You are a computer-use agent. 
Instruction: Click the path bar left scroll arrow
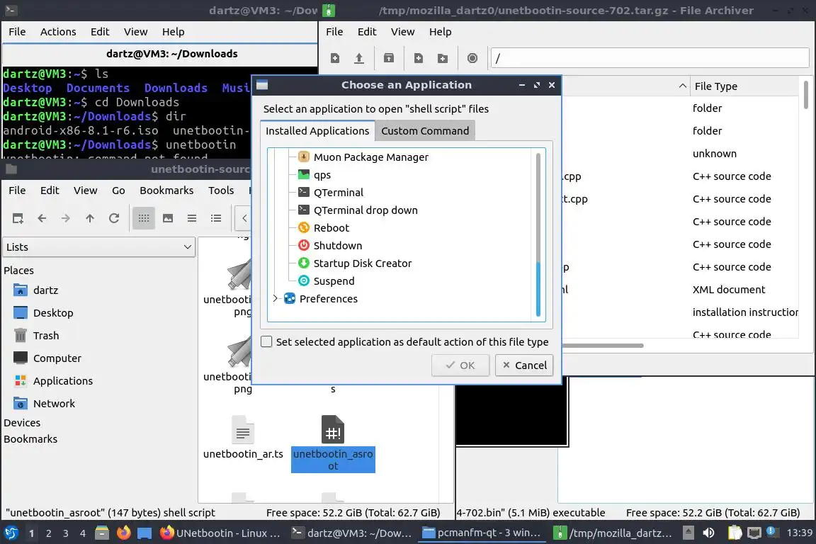244,218
